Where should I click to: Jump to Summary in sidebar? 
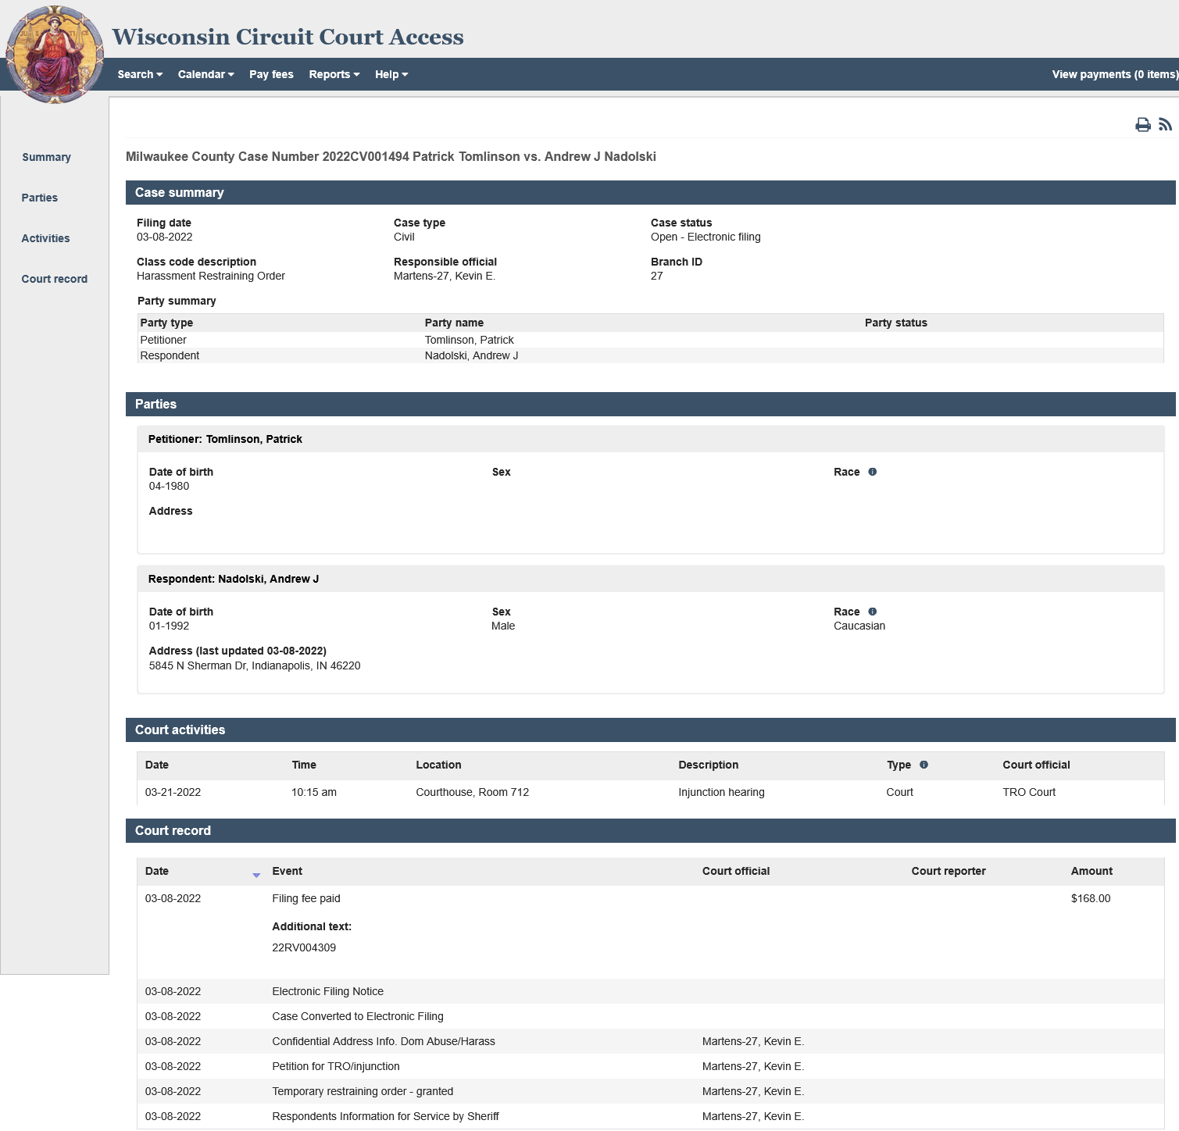pyautogui.click(x=46, y=157)
